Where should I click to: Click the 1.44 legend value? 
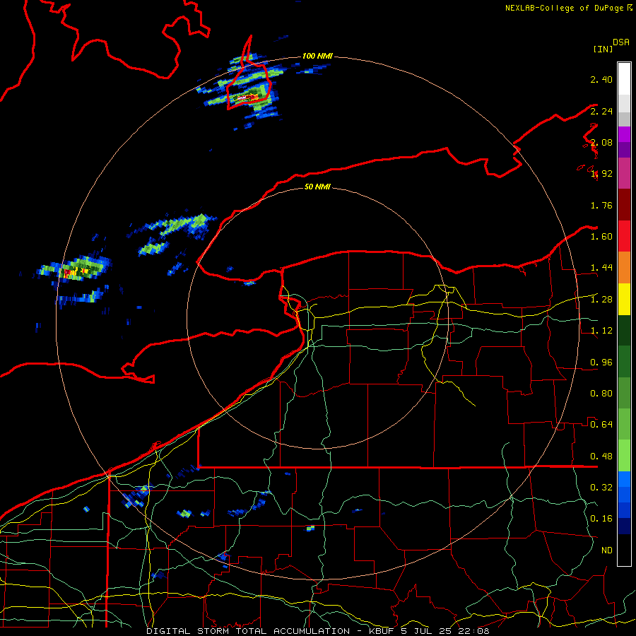pos(601,268)
